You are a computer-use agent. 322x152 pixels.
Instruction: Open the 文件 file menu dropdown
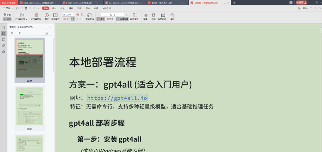[x=8, y=8]
